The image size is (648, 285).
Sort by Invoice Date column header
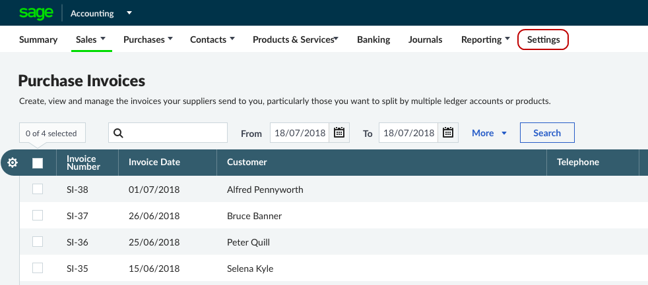[x=154, y=163]
